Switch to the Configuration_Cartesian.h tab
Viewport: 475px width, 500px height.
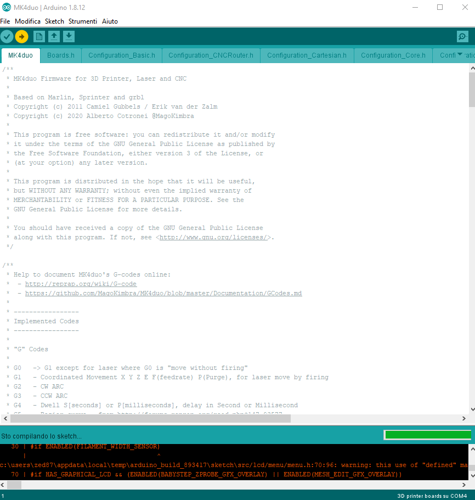pos(307,55)
